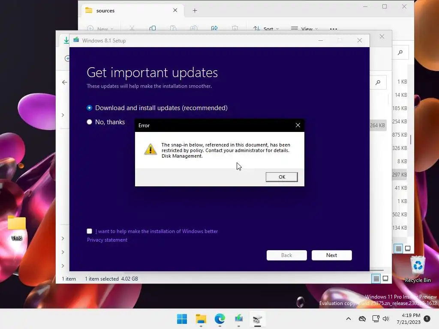439x329 pixels.
Task: Click sources window vertical scrollbar
Action: [x=410, y=140]
